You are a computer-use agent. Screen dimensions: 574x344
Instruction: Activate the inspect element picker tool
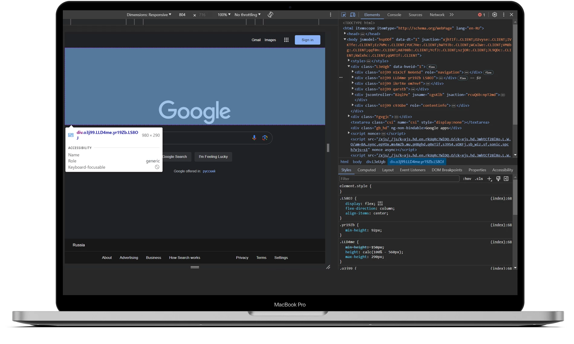[x=343, y=14]
